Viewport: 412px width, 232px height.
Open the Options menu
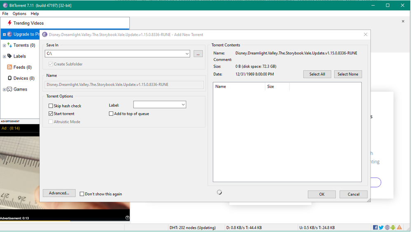click(x=19, y=14)
